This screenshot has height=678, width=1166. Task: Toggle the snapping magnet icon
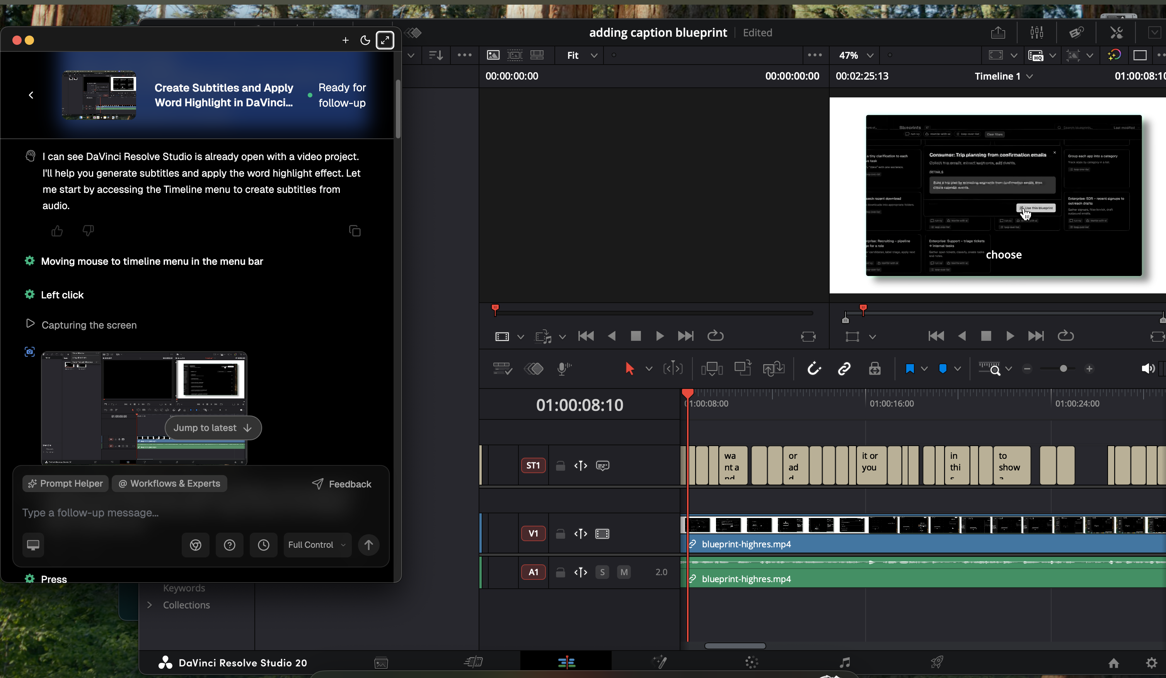(814, 369)
